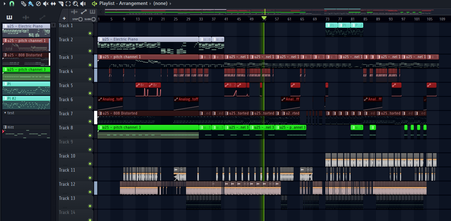Select the Mute tool
The height and width of the screenshot is (221, 451).
(46, 4)
